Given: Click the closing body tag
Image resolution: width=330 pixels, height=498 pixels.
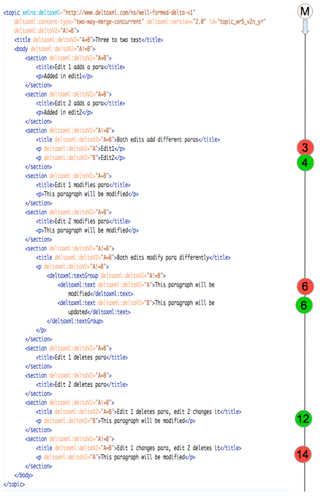Looking at the screenshot, I should click(x=24, y=475).
